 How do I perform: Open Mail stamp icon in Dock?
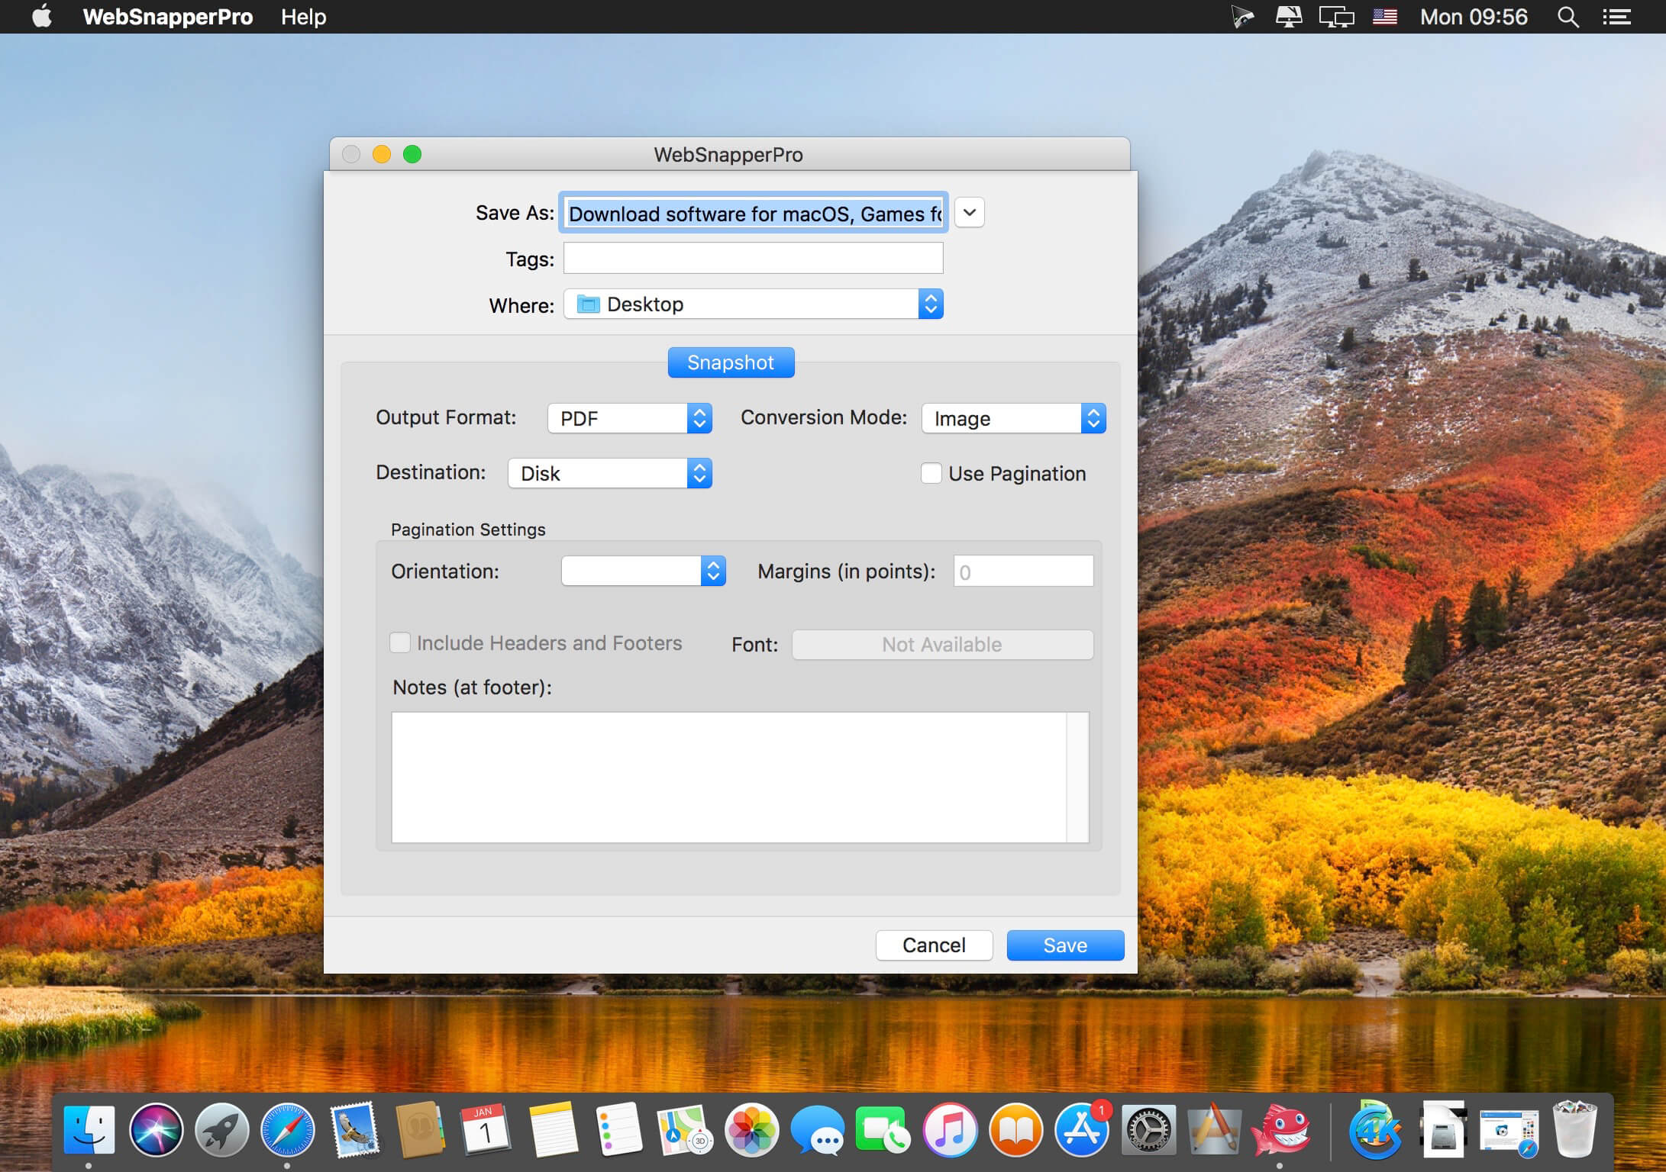[x=354, y=1130]
